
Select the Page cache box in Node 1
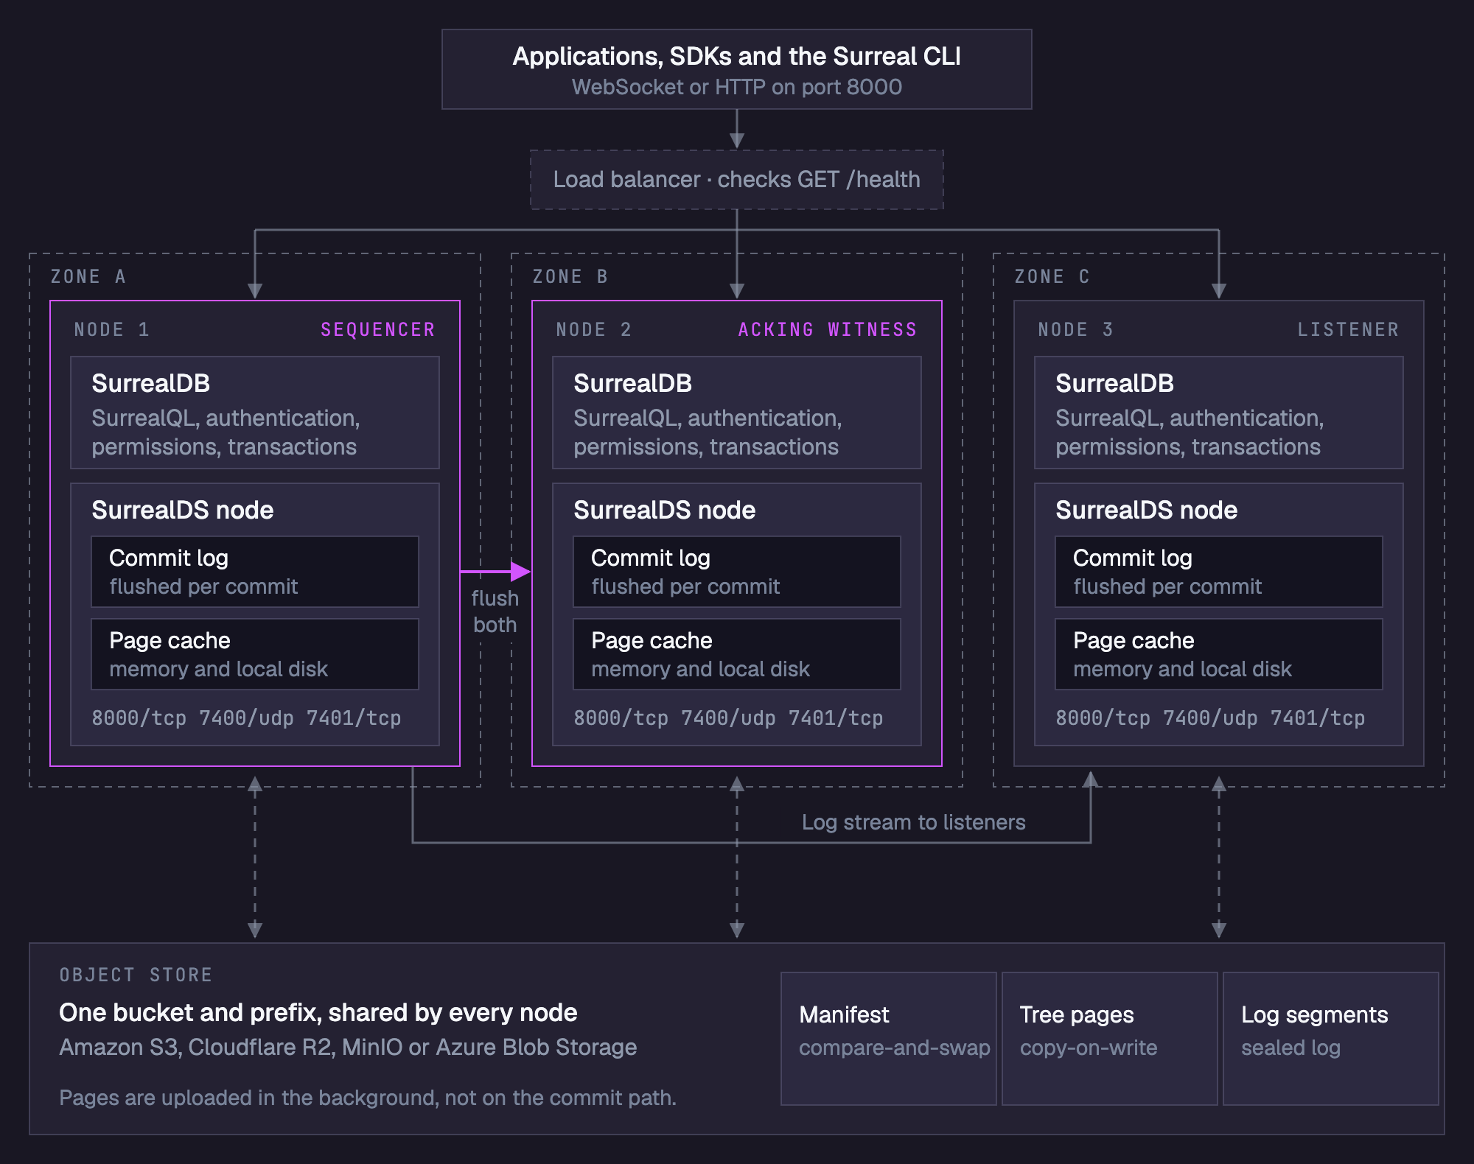click(255, 654)
